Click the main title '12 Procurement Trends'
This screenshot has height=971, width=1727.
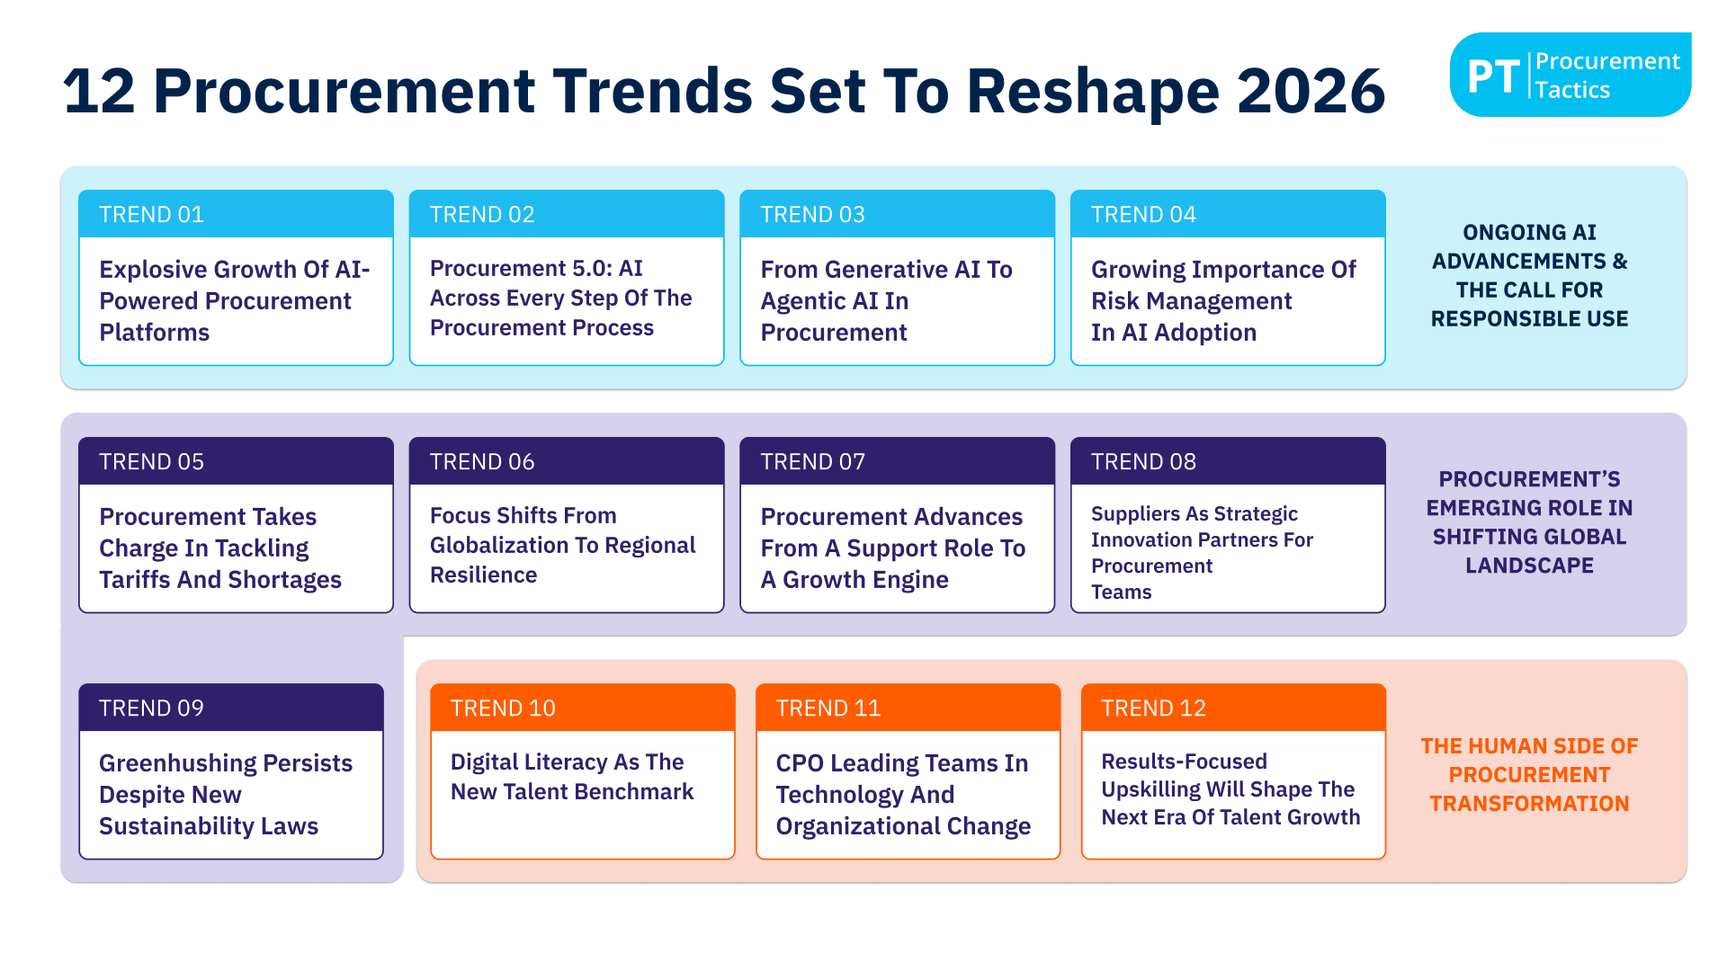[x=723, y=92]
